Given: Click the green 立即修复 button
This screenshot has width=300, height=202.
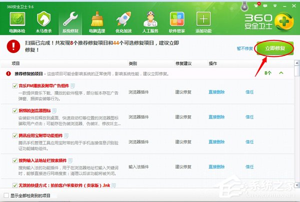Looking at the screenshot, I should [273, 48].
